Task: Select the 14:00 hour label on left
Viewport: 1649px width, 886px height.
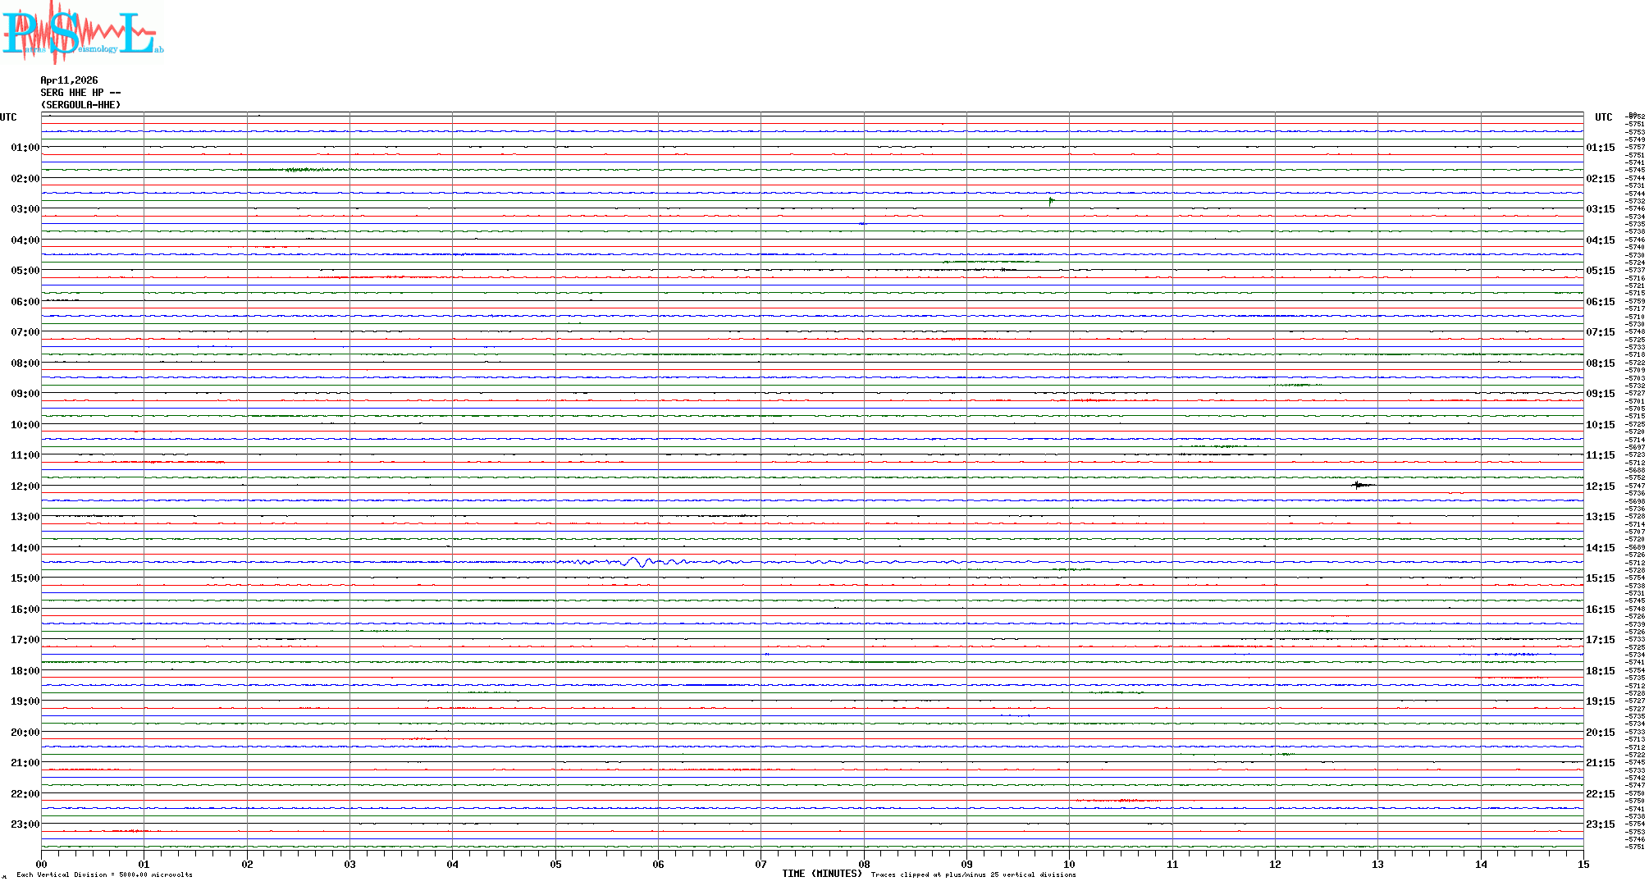Action: [x=25, y=548]
